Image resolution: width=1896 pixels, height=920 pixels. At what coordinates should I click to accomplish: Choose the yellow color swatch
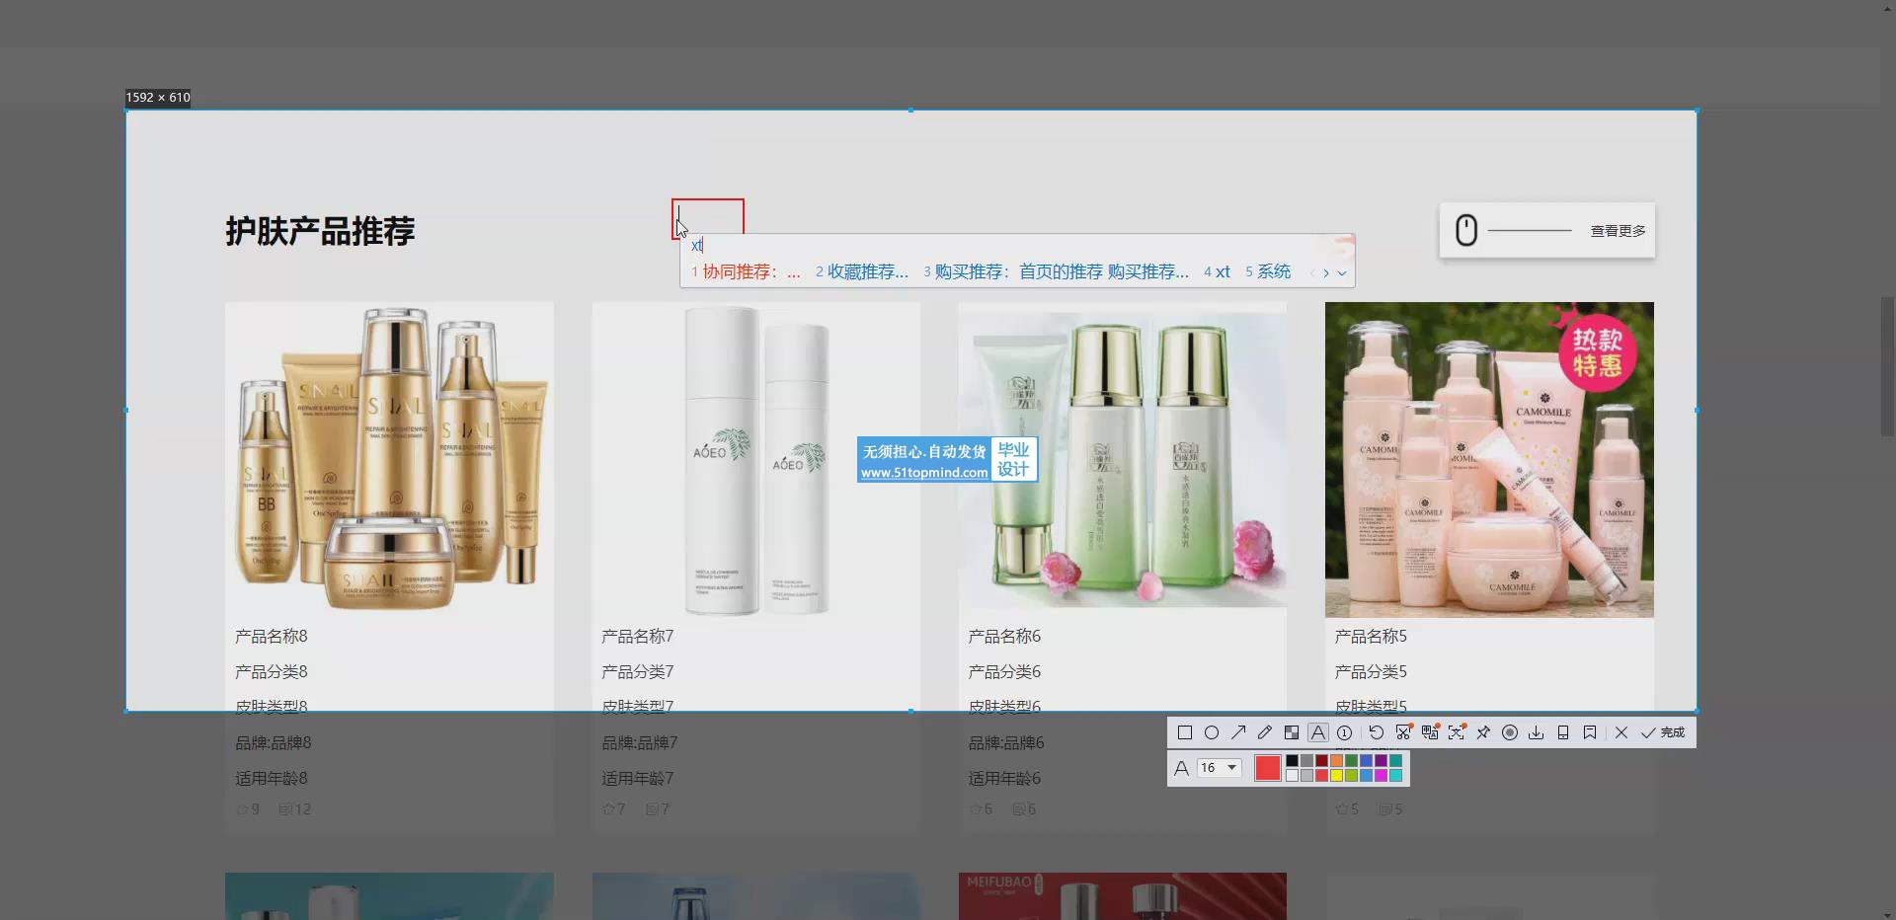pyautogui.click(x=1336, y=776)
